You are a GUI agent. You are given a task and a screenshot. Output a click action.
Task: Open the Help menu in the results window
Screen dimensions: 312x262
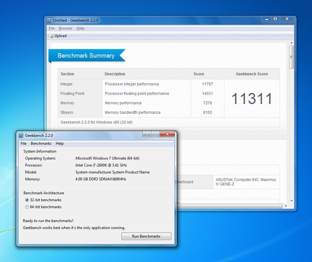(x=80, y=28)
